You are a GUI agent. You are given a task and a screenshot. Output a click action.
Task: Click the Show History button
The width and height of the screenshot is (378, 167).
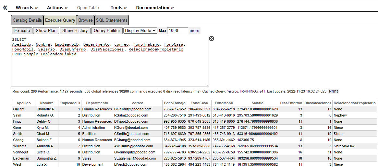75,30
